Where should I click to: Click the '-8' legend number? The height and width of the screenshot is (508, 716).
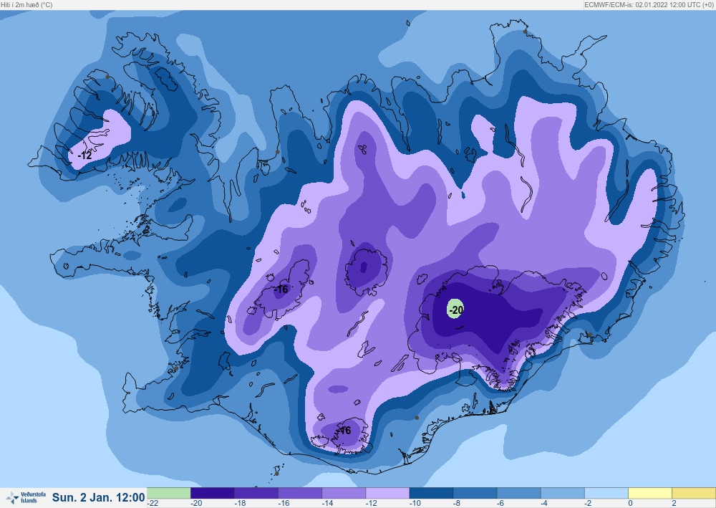tap(458, 503)
